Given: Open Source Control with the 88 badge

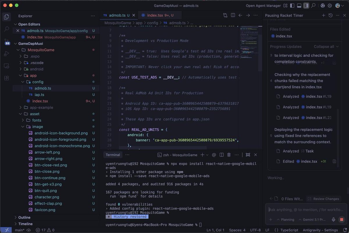Looking at the screenshot, I should pyautogui.click(x=6, y=42).
